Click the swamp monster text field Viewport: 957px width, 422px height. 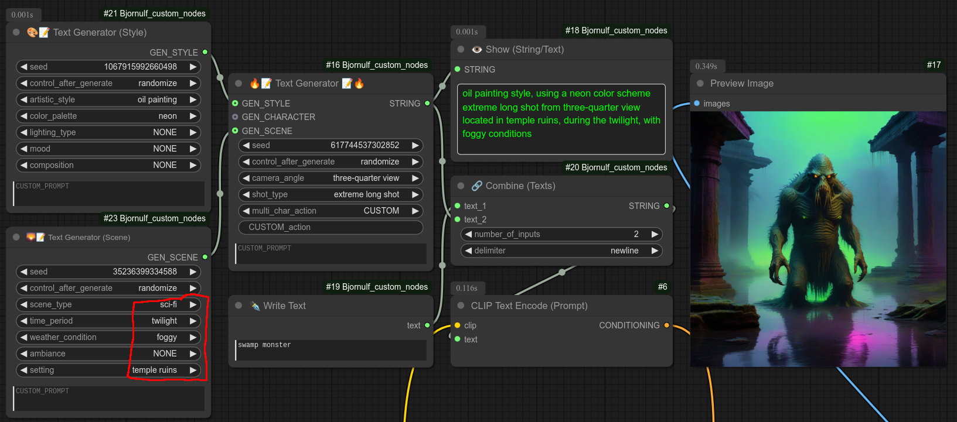(331, 350)
